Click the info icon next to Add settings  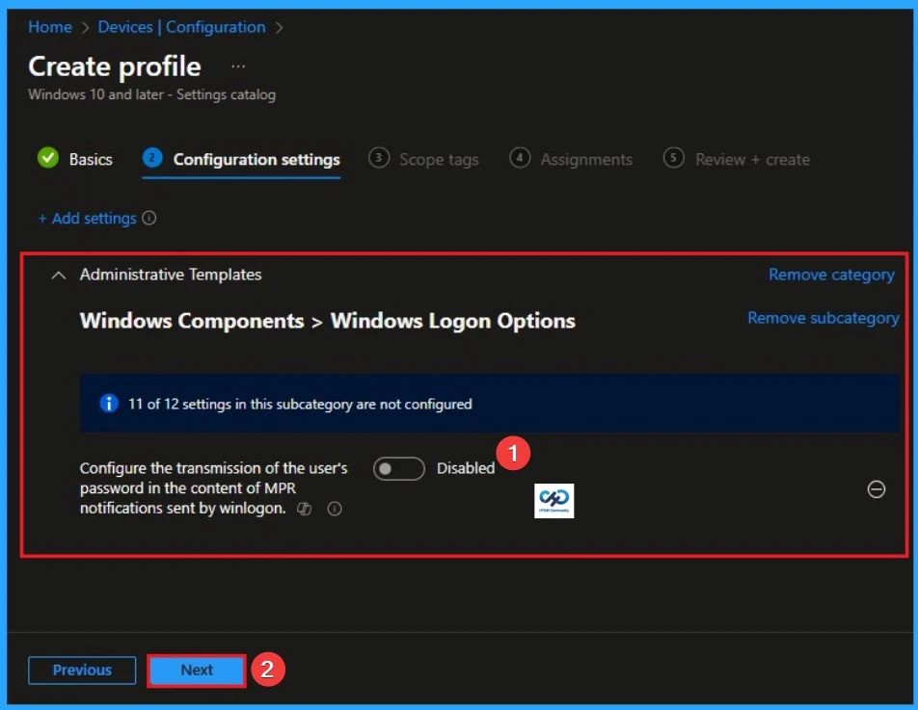click(149, 219)
